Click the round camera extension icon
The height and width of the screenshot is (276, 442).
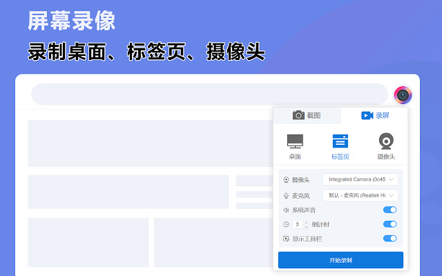403,95
